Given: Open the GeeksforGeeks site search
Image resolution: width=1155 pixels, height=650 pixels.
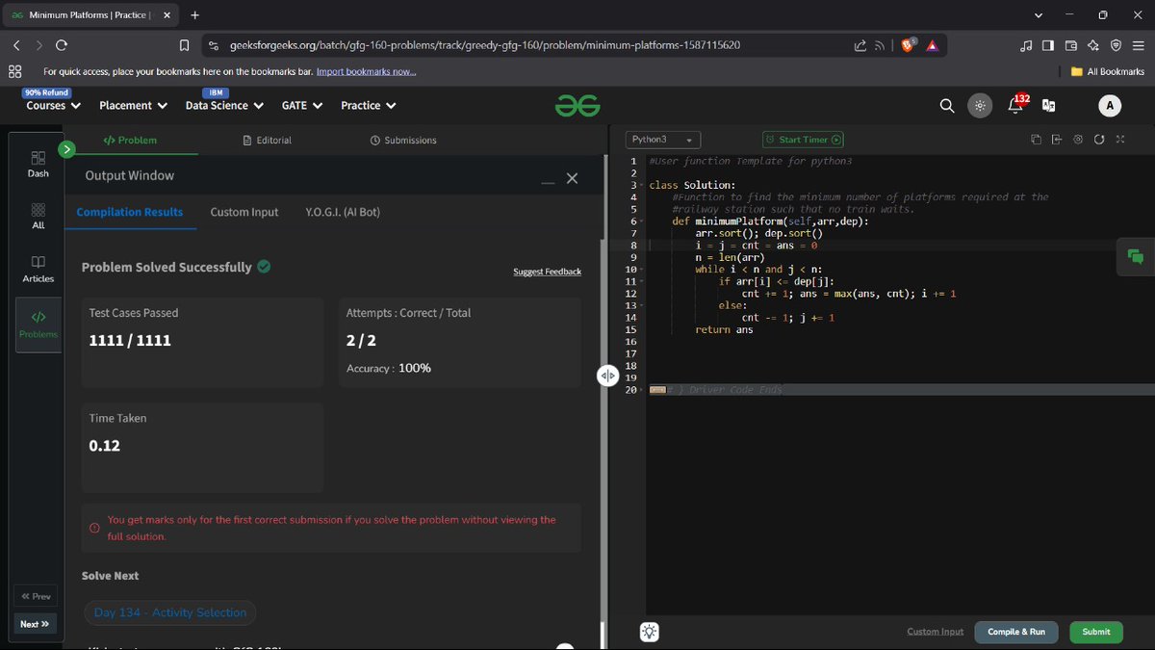Looking at the screenshot, I should (x=947, y=106).
